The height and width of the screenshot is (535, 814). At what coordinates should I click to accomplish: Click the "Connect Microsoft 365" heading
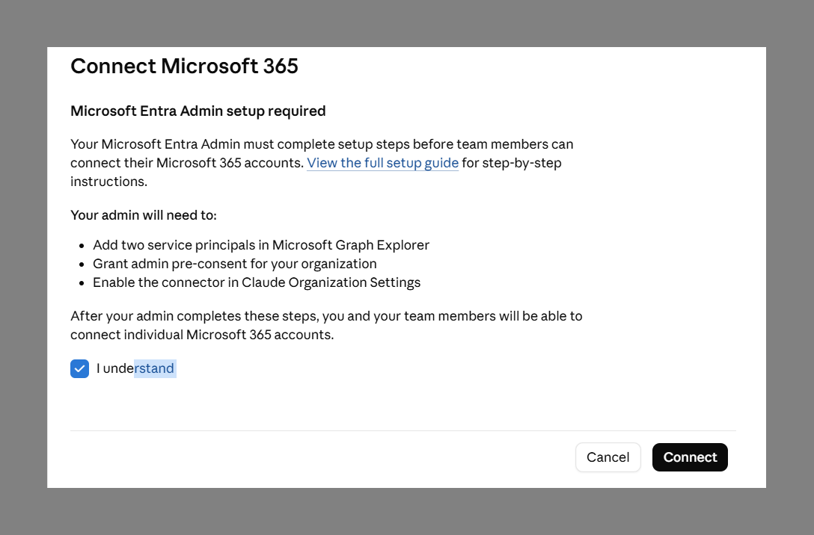tap(184, 67)
